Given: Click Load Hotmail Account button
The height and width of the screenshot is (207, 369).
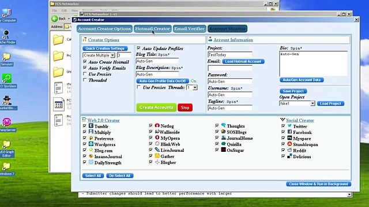Looking at the screenshot, I should pos(243,62).
